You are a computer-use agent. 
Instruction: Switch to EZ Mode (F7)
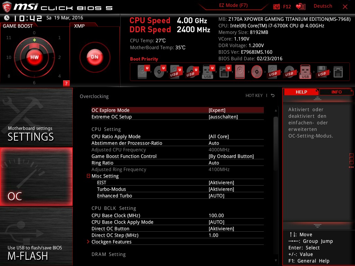click(x=233, y=5)
